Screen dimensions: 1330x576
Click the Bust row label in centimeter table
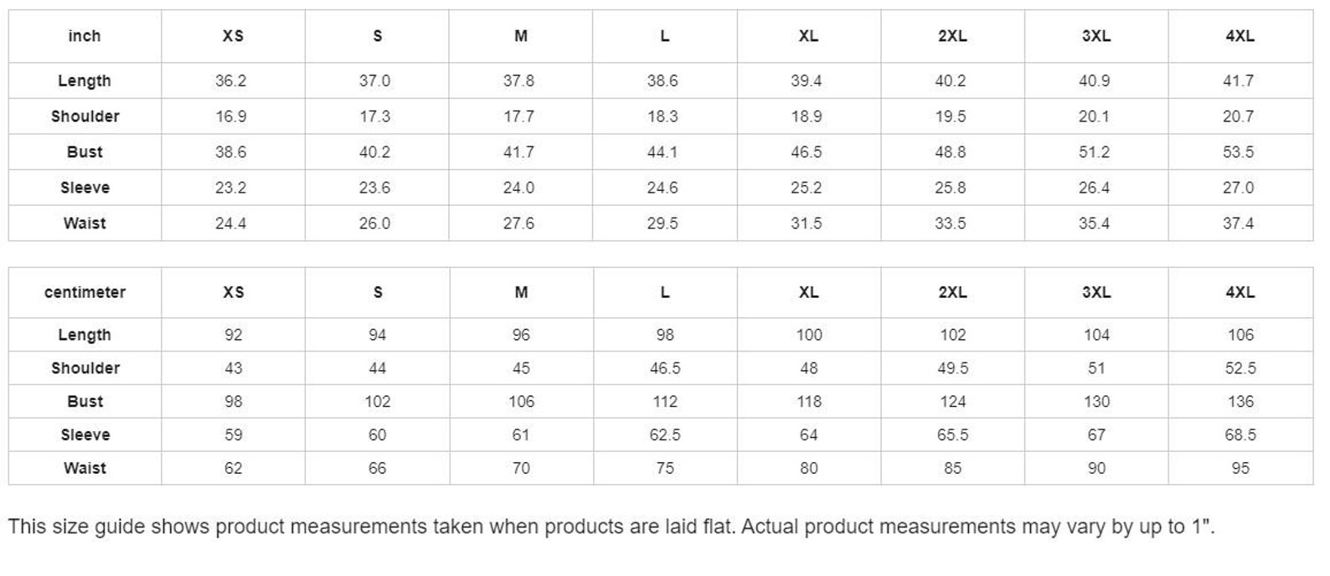click(85, 401)
